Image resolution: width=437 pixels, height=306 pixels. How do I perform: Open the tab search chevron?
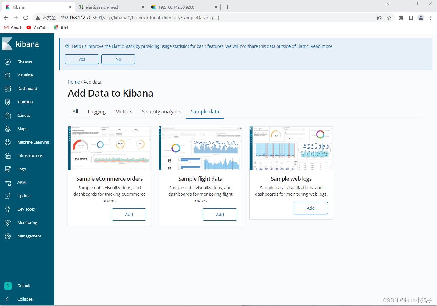click(388, 4)
